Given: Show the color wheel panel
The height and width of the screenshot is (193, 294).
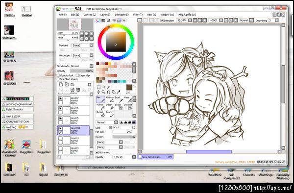Looking at the screenshot, I should 98,20.
